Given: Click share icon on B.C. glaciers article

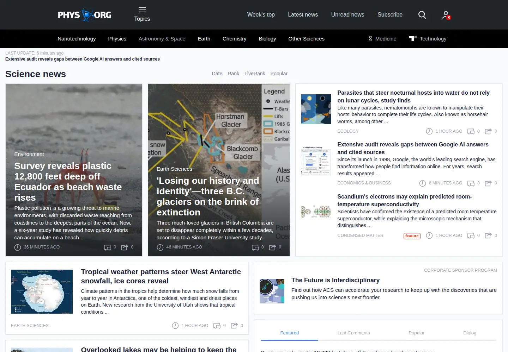Looking at the screenshot, I should click(273, 247).
